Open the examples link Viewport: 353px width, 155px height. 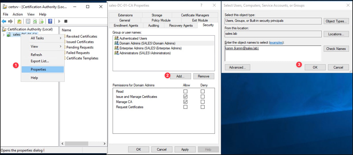276,42
